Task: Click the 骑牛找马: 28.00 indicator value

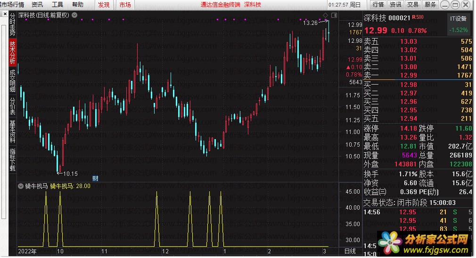Action: tap(70, 186)
